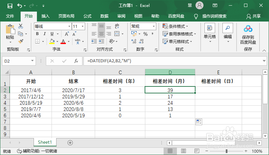The height and width of the screenshot is (155, 269).
Task: Open the Quick Analysis icon below data
Action: click(x=199, y=122)
